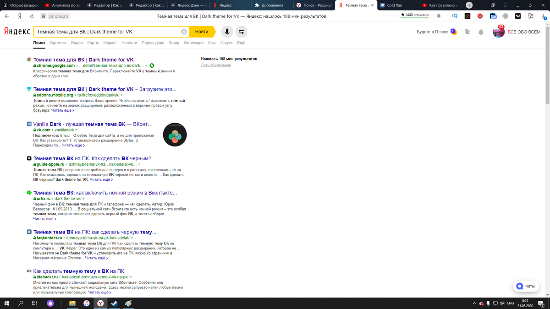550x309 pixels.
Task: Open the collections icon next to bell
Action: 467,32
